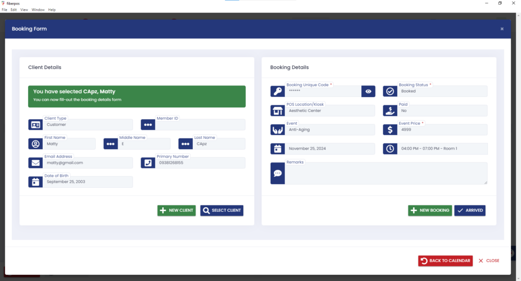Screen dimensions: 521x281
Task: Toggle booking code visibility eye icon
Action: (368, 91)
